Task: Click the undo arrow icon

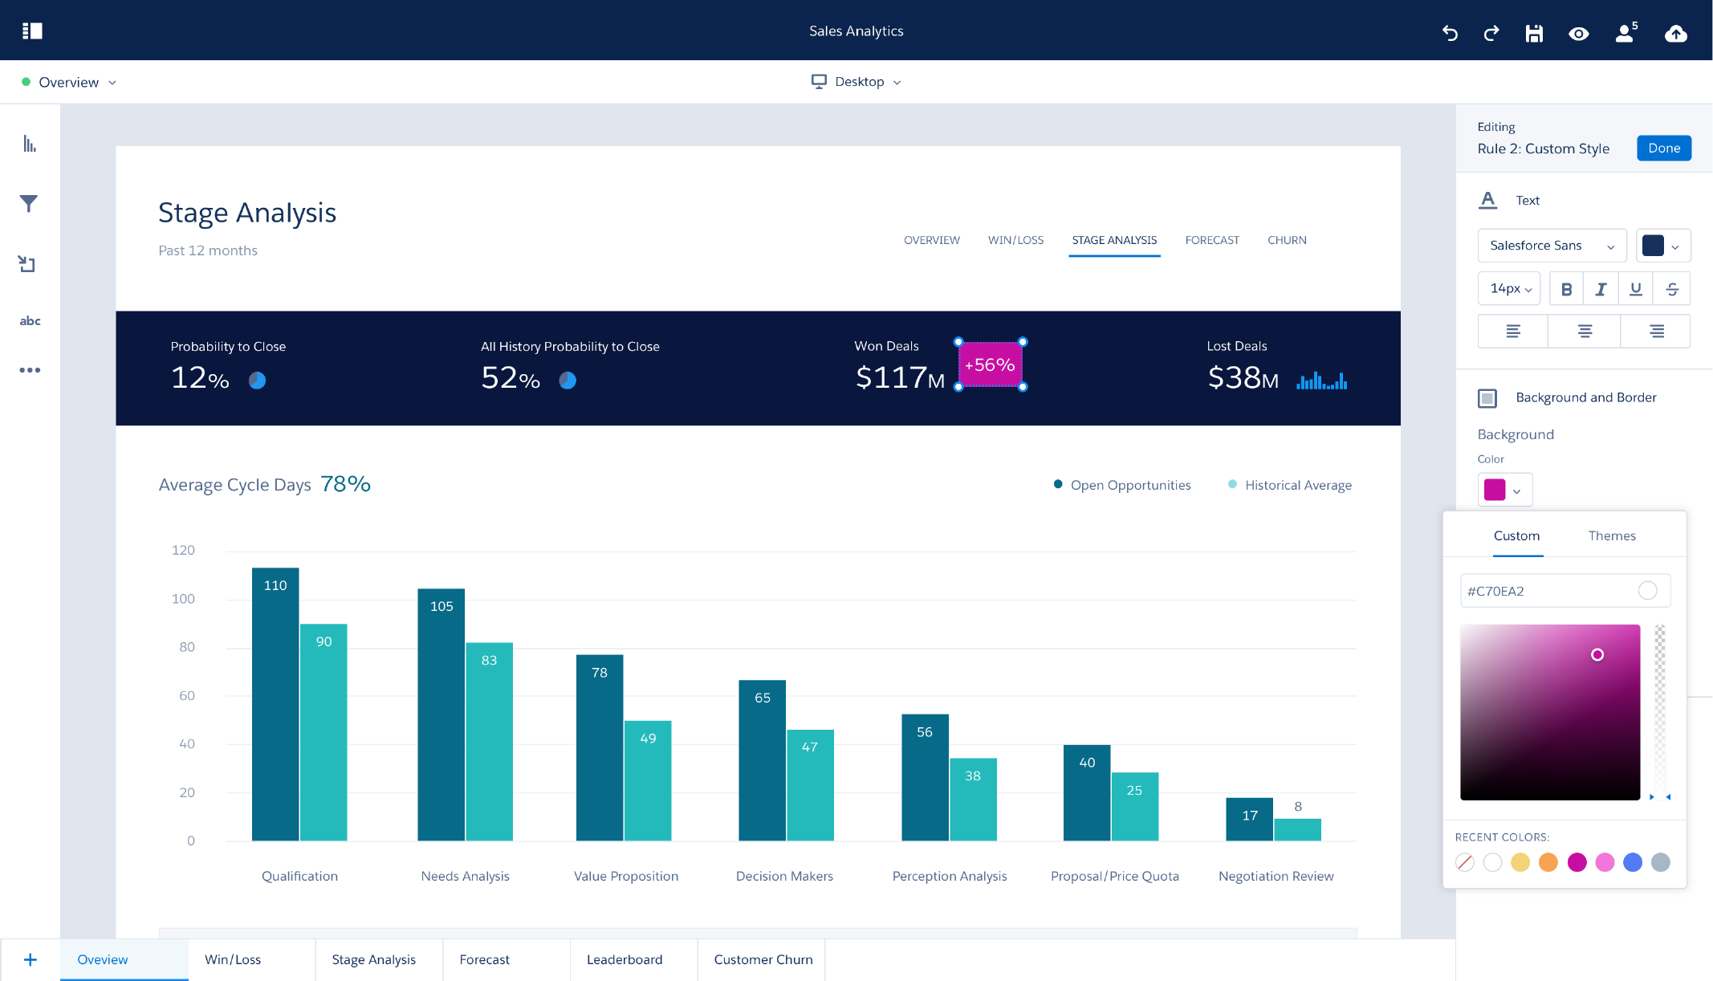Action: (x=1450, y=33)
